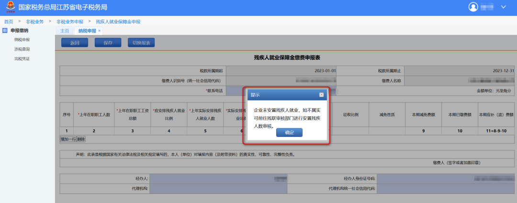Click the Jiangsu tax bureau logo icon
The height and width of the screenshot is (203, 517).
(x=10, y=7)
